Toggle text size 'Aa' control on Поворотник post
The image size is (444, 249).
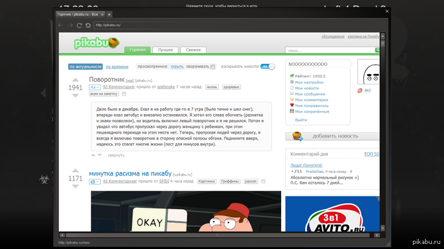click(x=95, y=87)
